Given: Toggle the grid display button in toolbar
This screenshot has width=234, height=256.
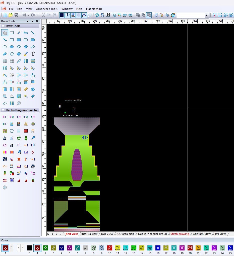Looking at the screenshot, I should 62,15.
